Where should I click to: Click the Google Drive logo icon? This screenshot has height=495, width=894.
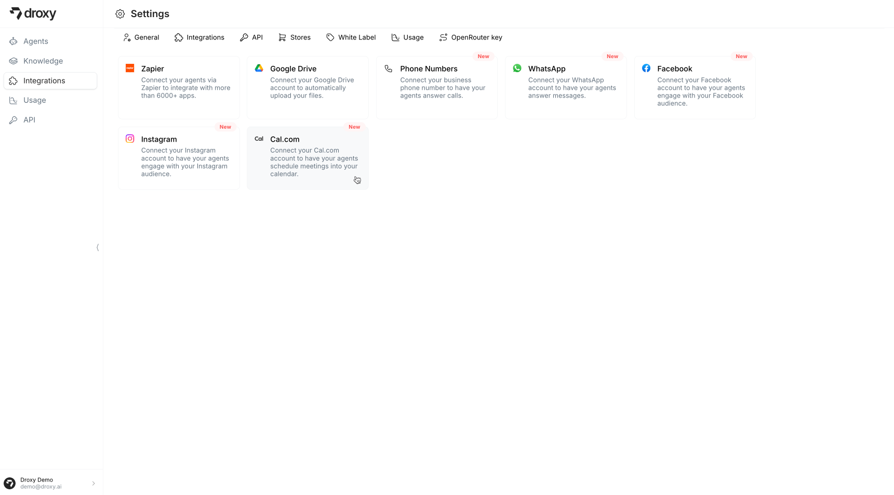click(259, 68)
